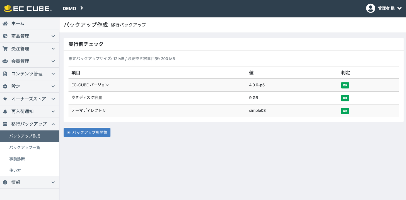Click the value simple03
Viewport: 406px width, 200px height.
[x=257, y=111]
